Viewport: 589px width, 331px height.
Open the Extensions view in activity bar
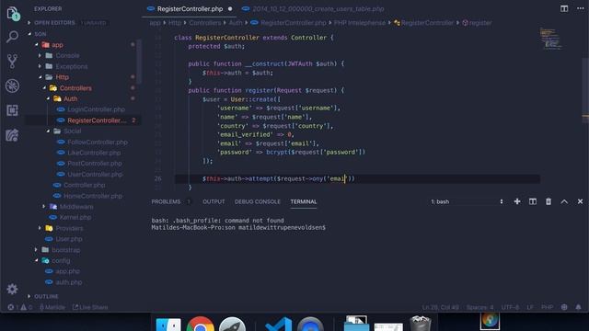[12, 110]
